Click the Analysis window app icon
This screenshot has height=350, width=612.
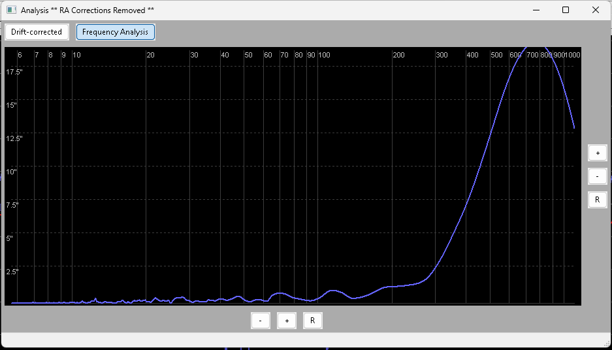point(11,10)
